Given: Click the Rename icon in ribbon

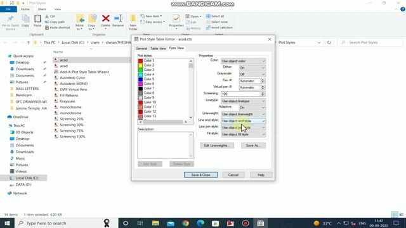Looking at the screenshot, I should click(x=118, y=18).
